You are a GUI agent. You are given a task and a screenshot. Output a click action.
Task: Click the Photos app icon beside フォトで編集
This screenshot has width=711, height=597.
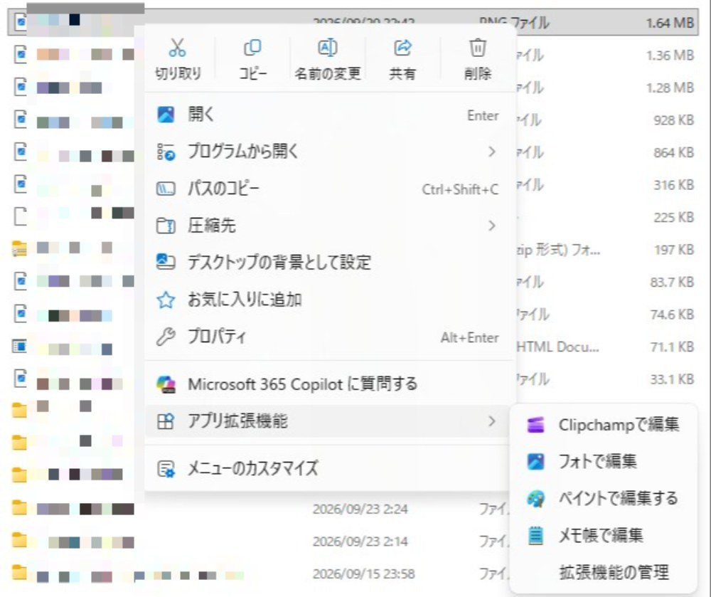[535, 461]
